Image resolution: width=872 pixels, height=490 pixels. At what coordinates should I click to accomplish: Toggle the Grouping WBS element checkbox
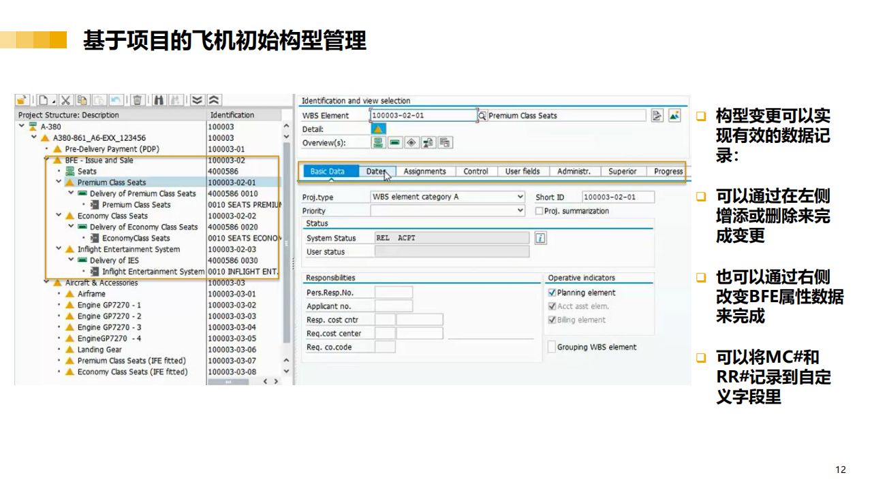(x=552, y=347)
